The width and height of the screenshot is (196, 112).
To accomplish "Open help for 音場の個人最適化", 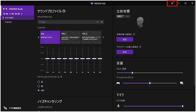I will click(134, 34).
